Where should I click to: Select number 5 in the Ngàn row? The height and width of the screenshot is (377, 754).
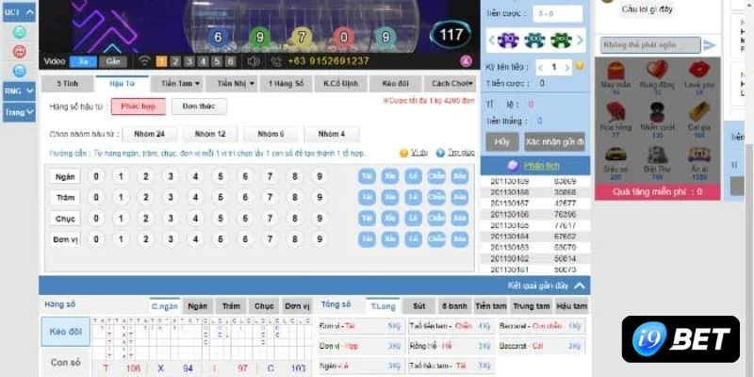point(220,176)
